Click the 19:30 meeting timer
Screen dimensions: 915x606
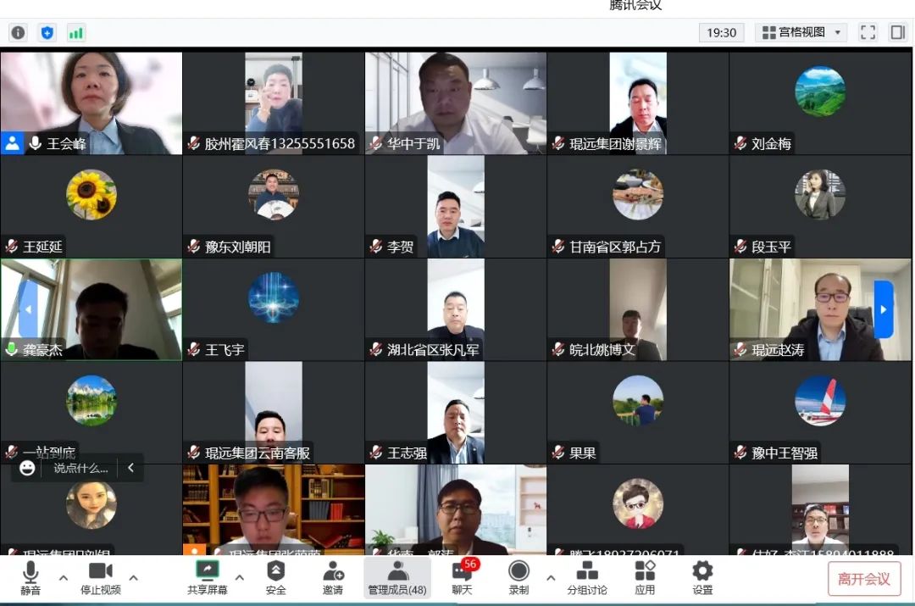[x=721, y=33]
